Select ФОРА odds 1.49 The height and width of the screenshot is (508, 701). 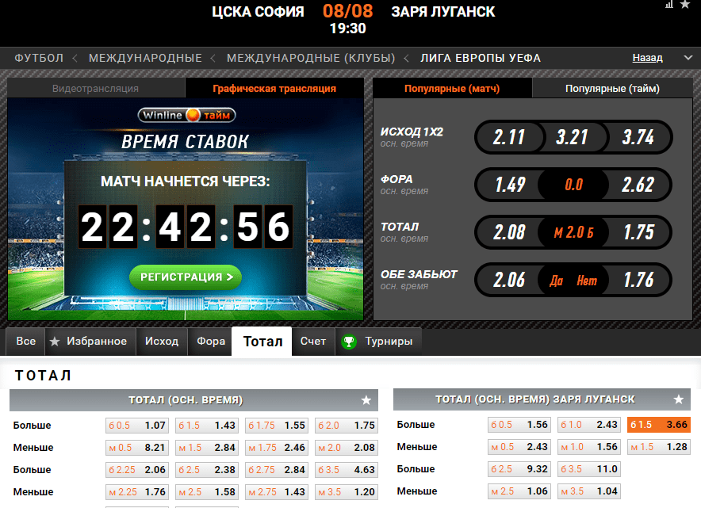coord(509,185)
